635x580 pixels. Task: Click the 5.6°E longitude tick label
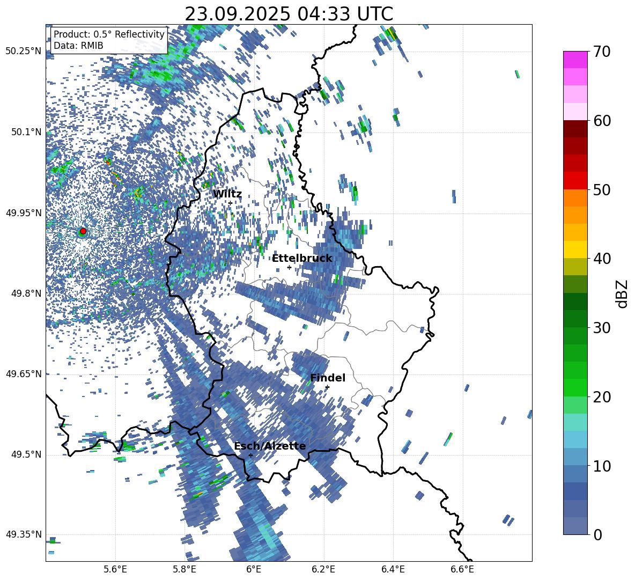pos(115,569)
